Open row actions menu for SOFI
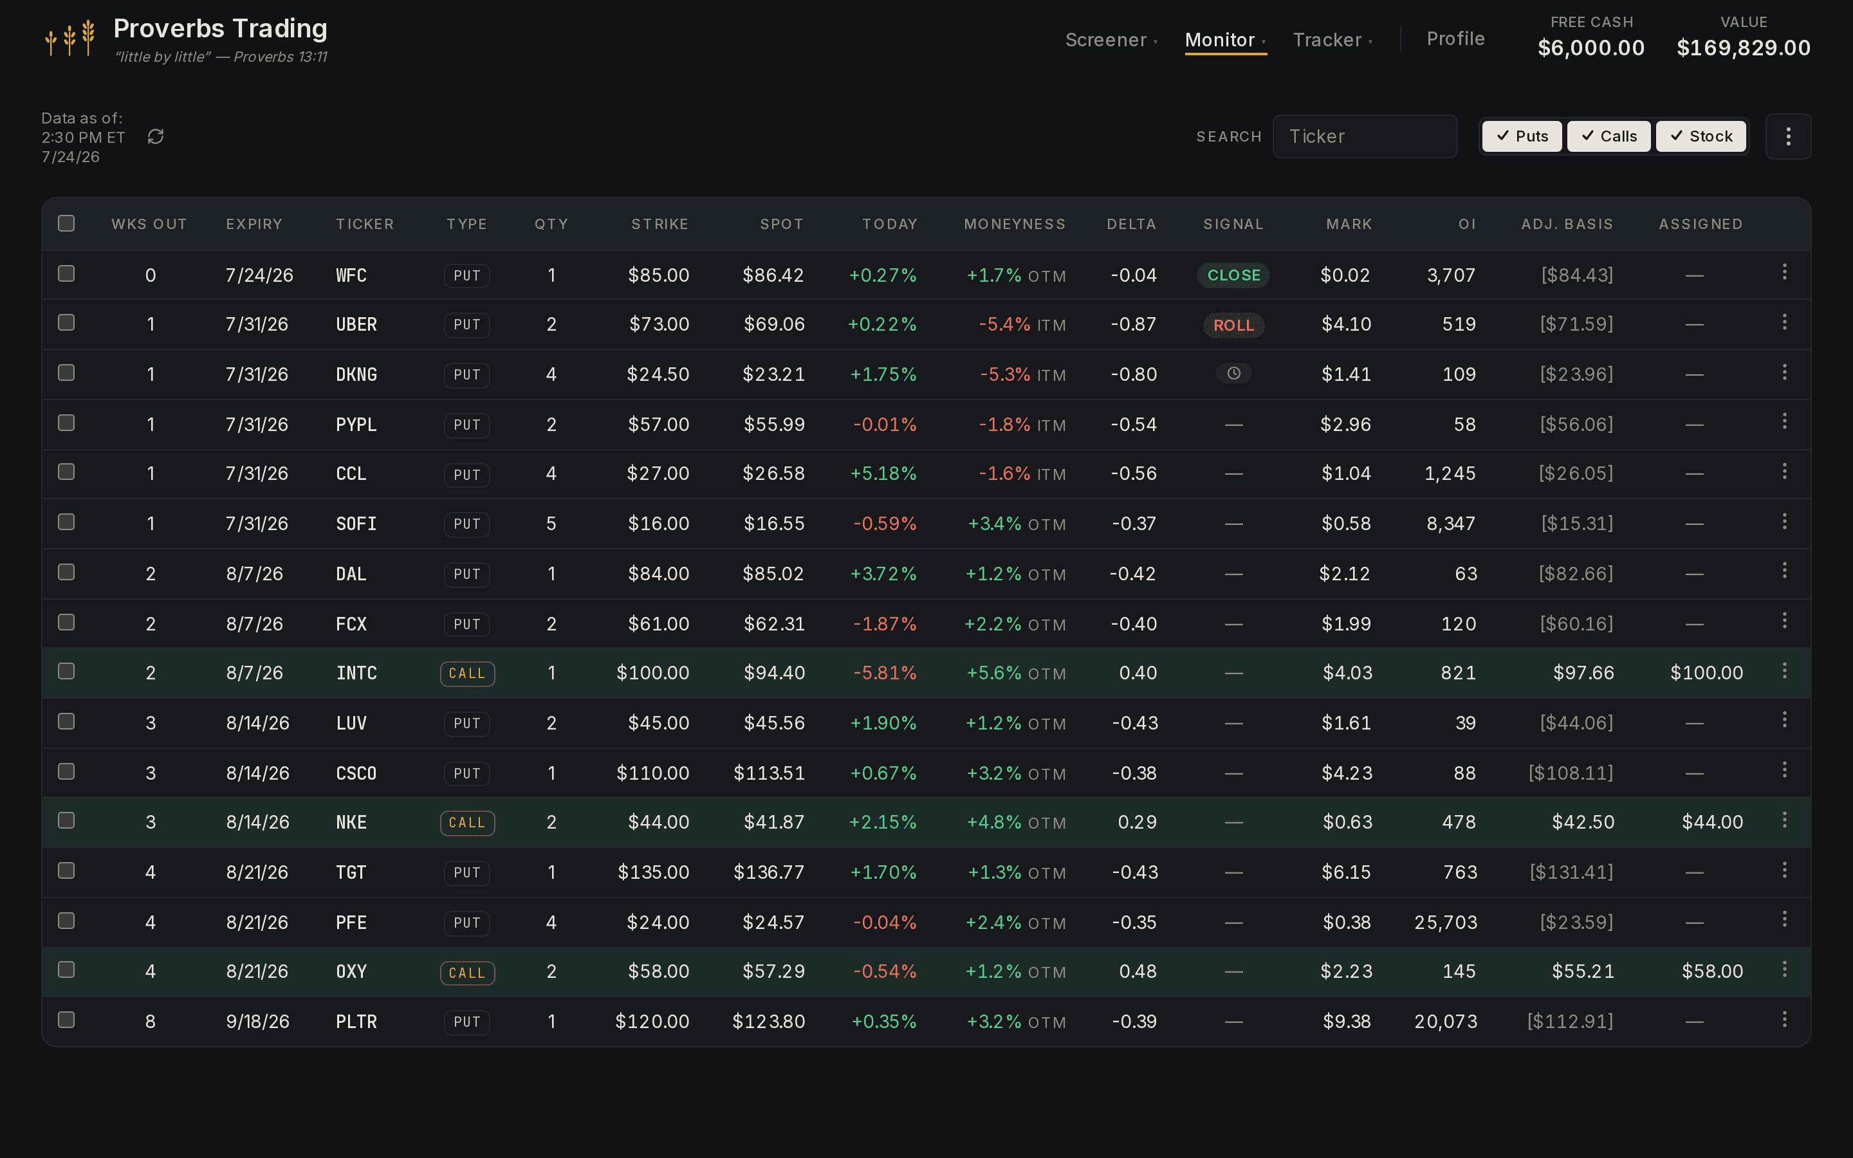 coord(1784,521)
